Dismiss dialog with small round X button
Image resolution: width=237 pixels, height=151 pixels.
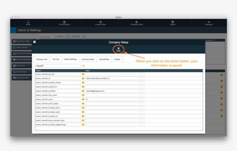[x=34, y=42]
